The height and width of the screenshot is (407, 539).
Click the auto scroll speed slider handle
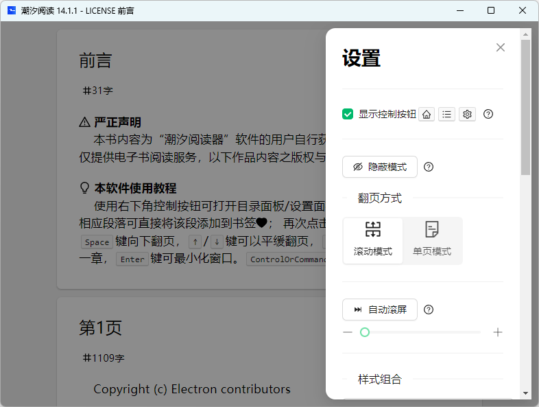coord(365,332)
